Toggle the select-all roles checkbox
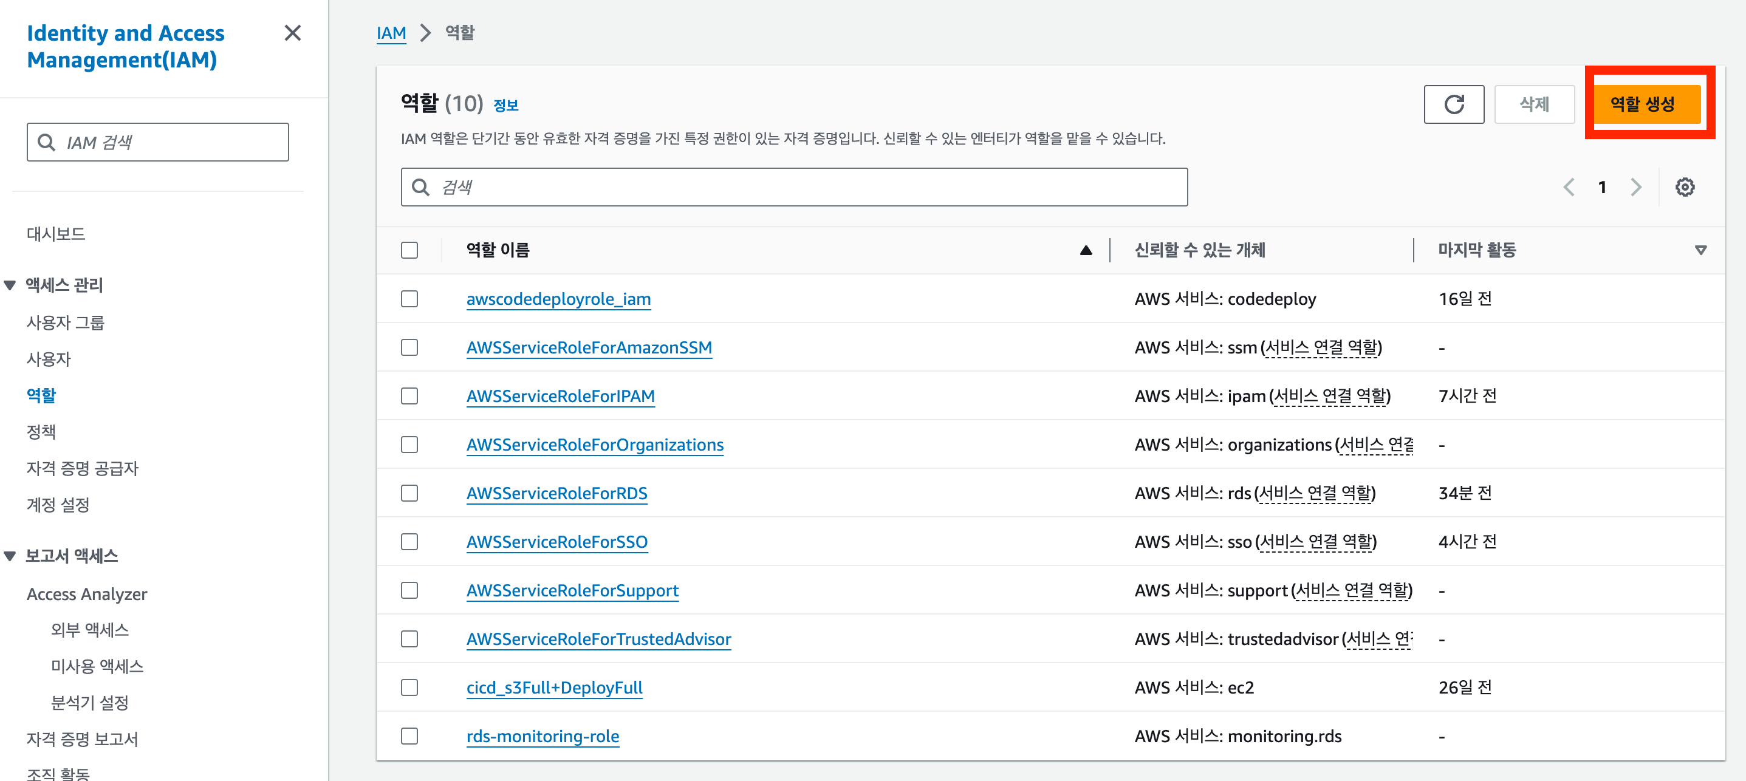The height and width of the screenshot is (781, 1746). click(x=409, y=250)
